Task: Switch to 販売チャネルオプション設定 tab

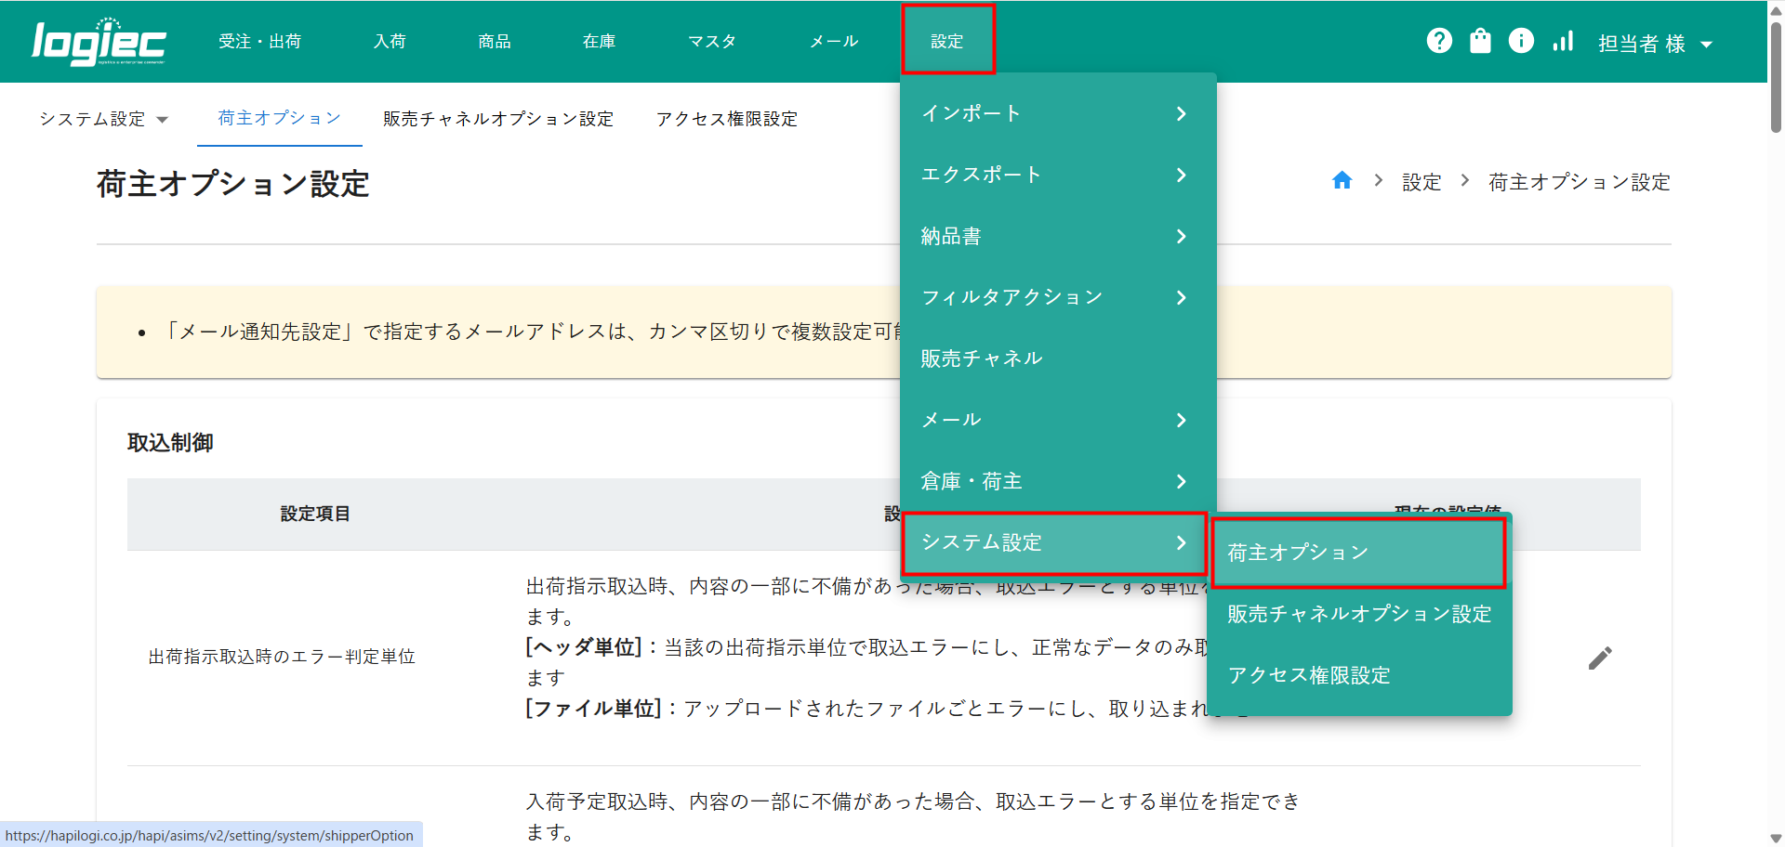Action: point(498,119)
